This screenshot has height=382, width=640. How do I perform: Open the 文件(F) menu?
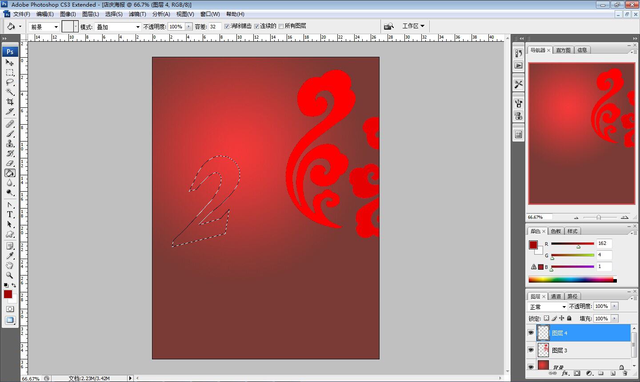coord(22,14)
